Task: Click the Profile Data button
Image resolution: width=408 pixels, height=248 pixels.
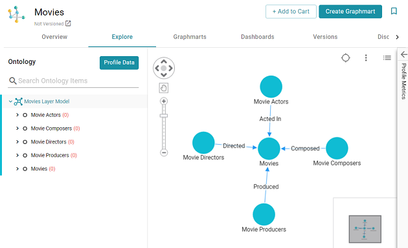Action: coord(119,63)
